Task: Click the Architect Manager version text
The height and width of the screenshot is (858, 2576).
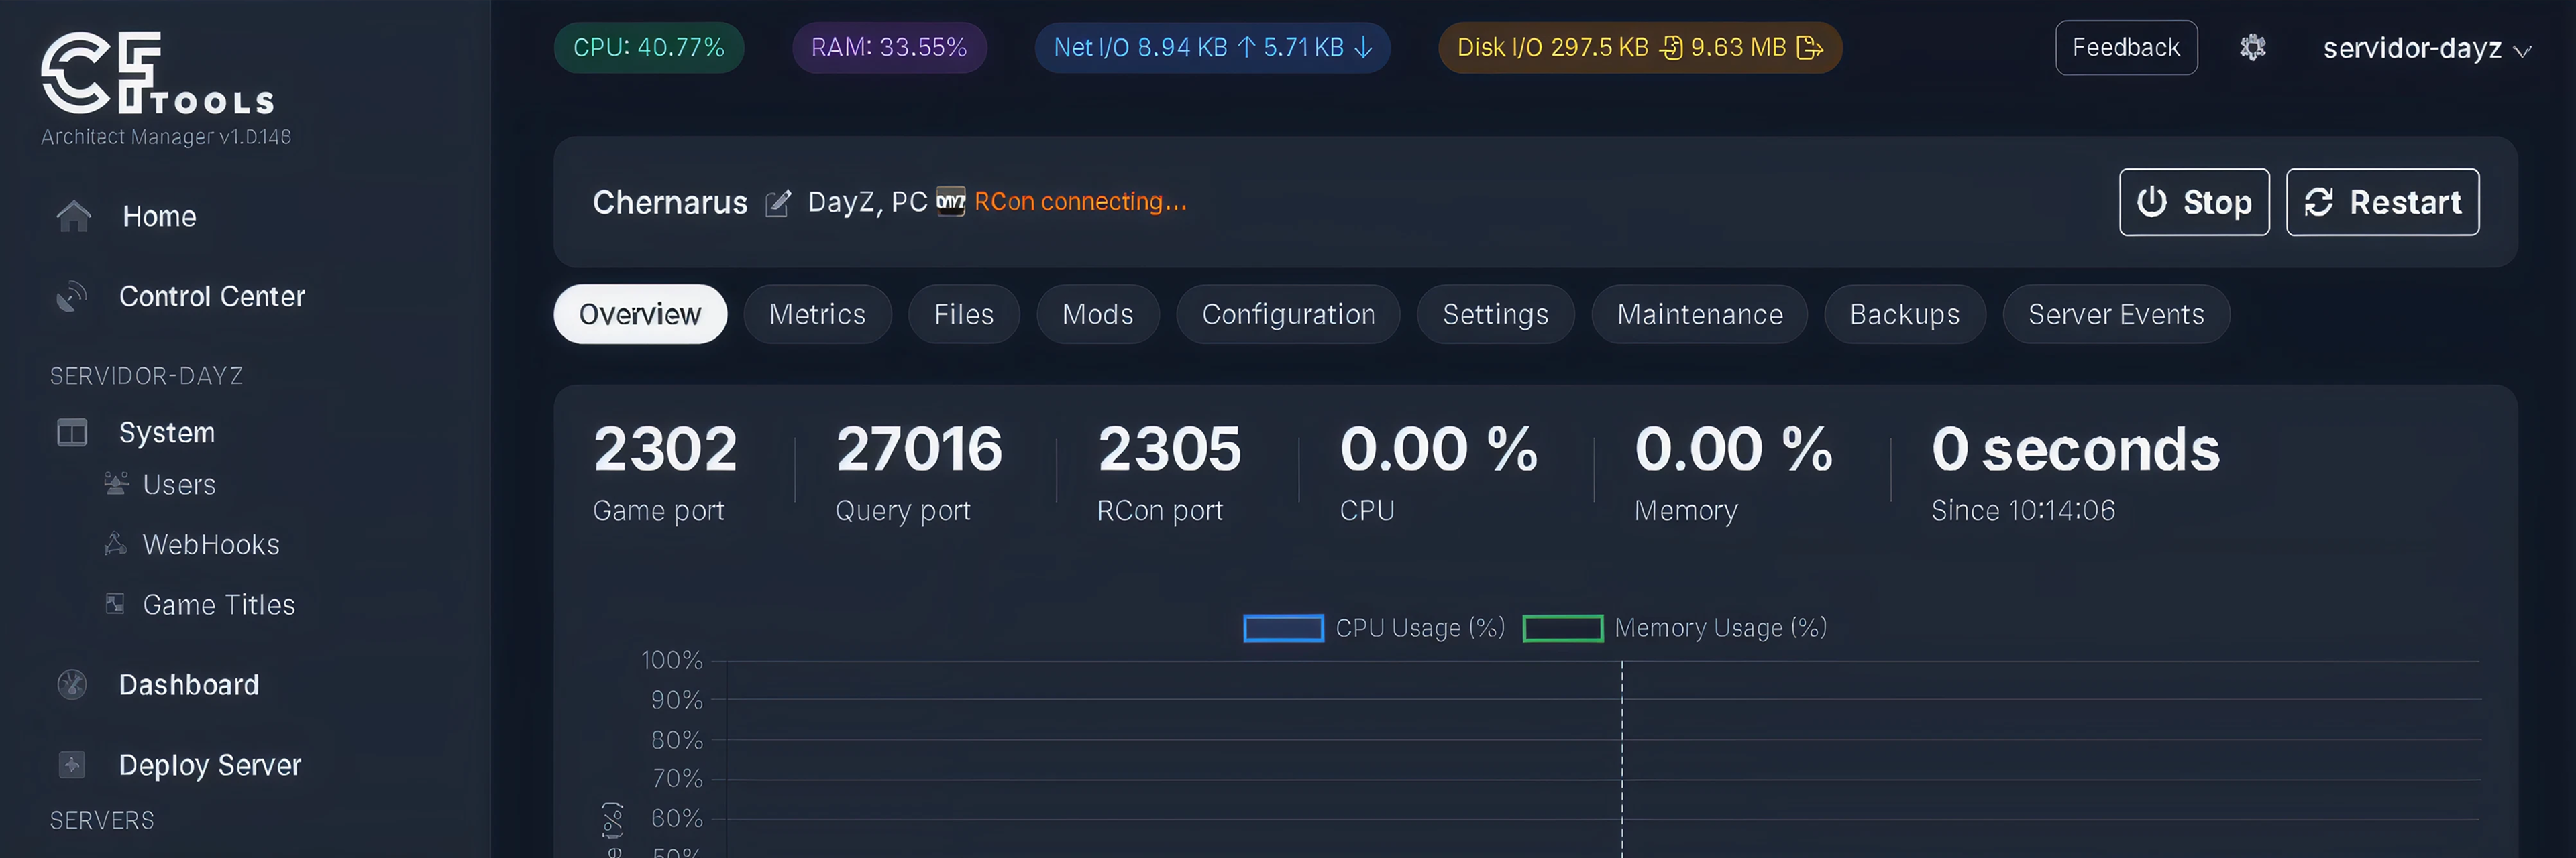Action: 166,137
